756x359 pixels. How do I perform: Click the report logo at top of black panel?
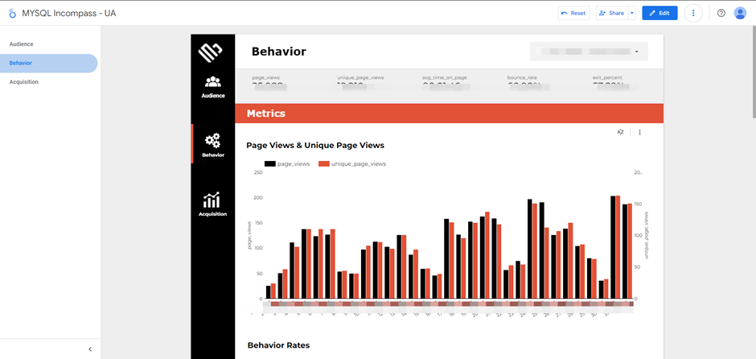(x=211, y=52)
